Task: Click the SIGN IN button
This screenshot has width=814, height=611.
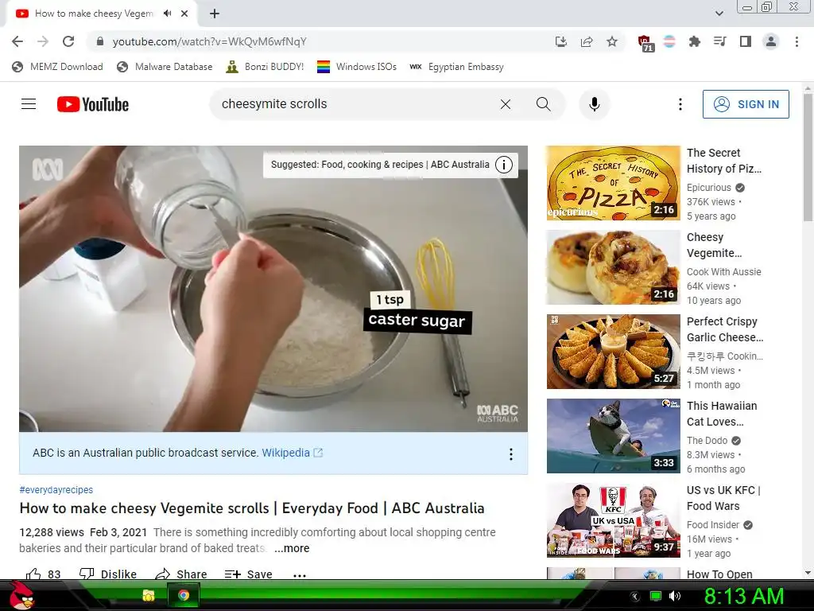Action: (746, 104)
